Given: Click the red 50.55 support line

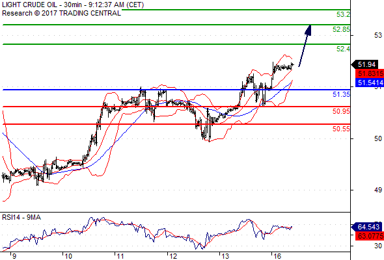Looking at the screenshot, I should (176, 124).
